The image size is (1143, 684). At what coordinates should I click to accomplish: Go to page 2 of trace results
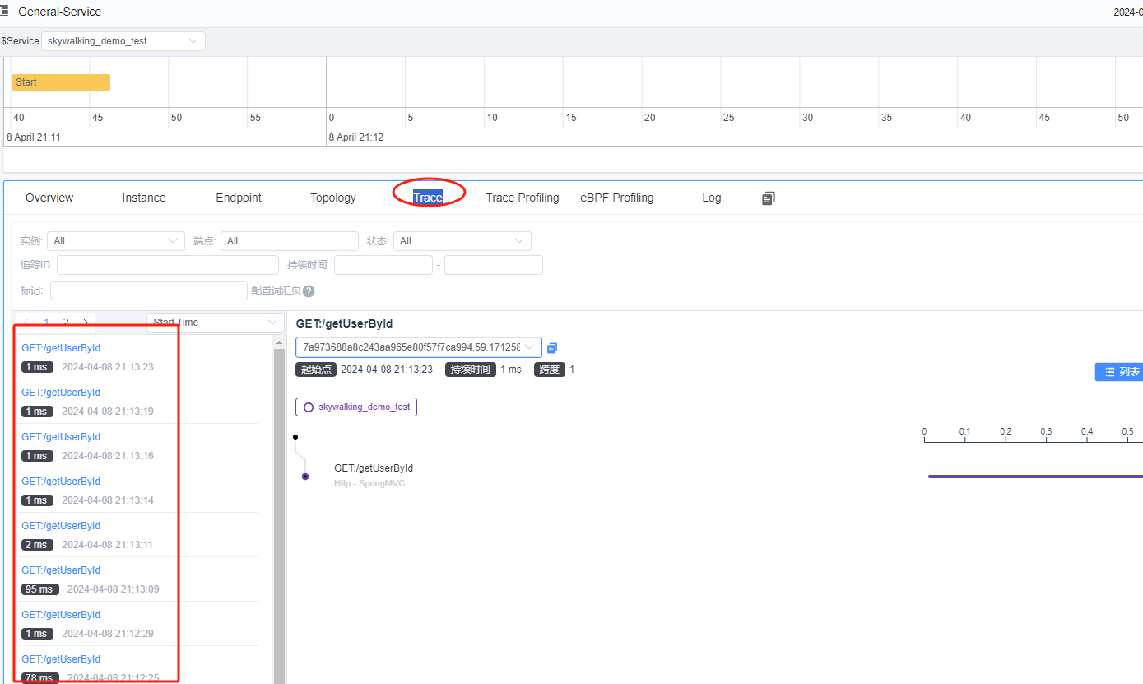point(66,322)
